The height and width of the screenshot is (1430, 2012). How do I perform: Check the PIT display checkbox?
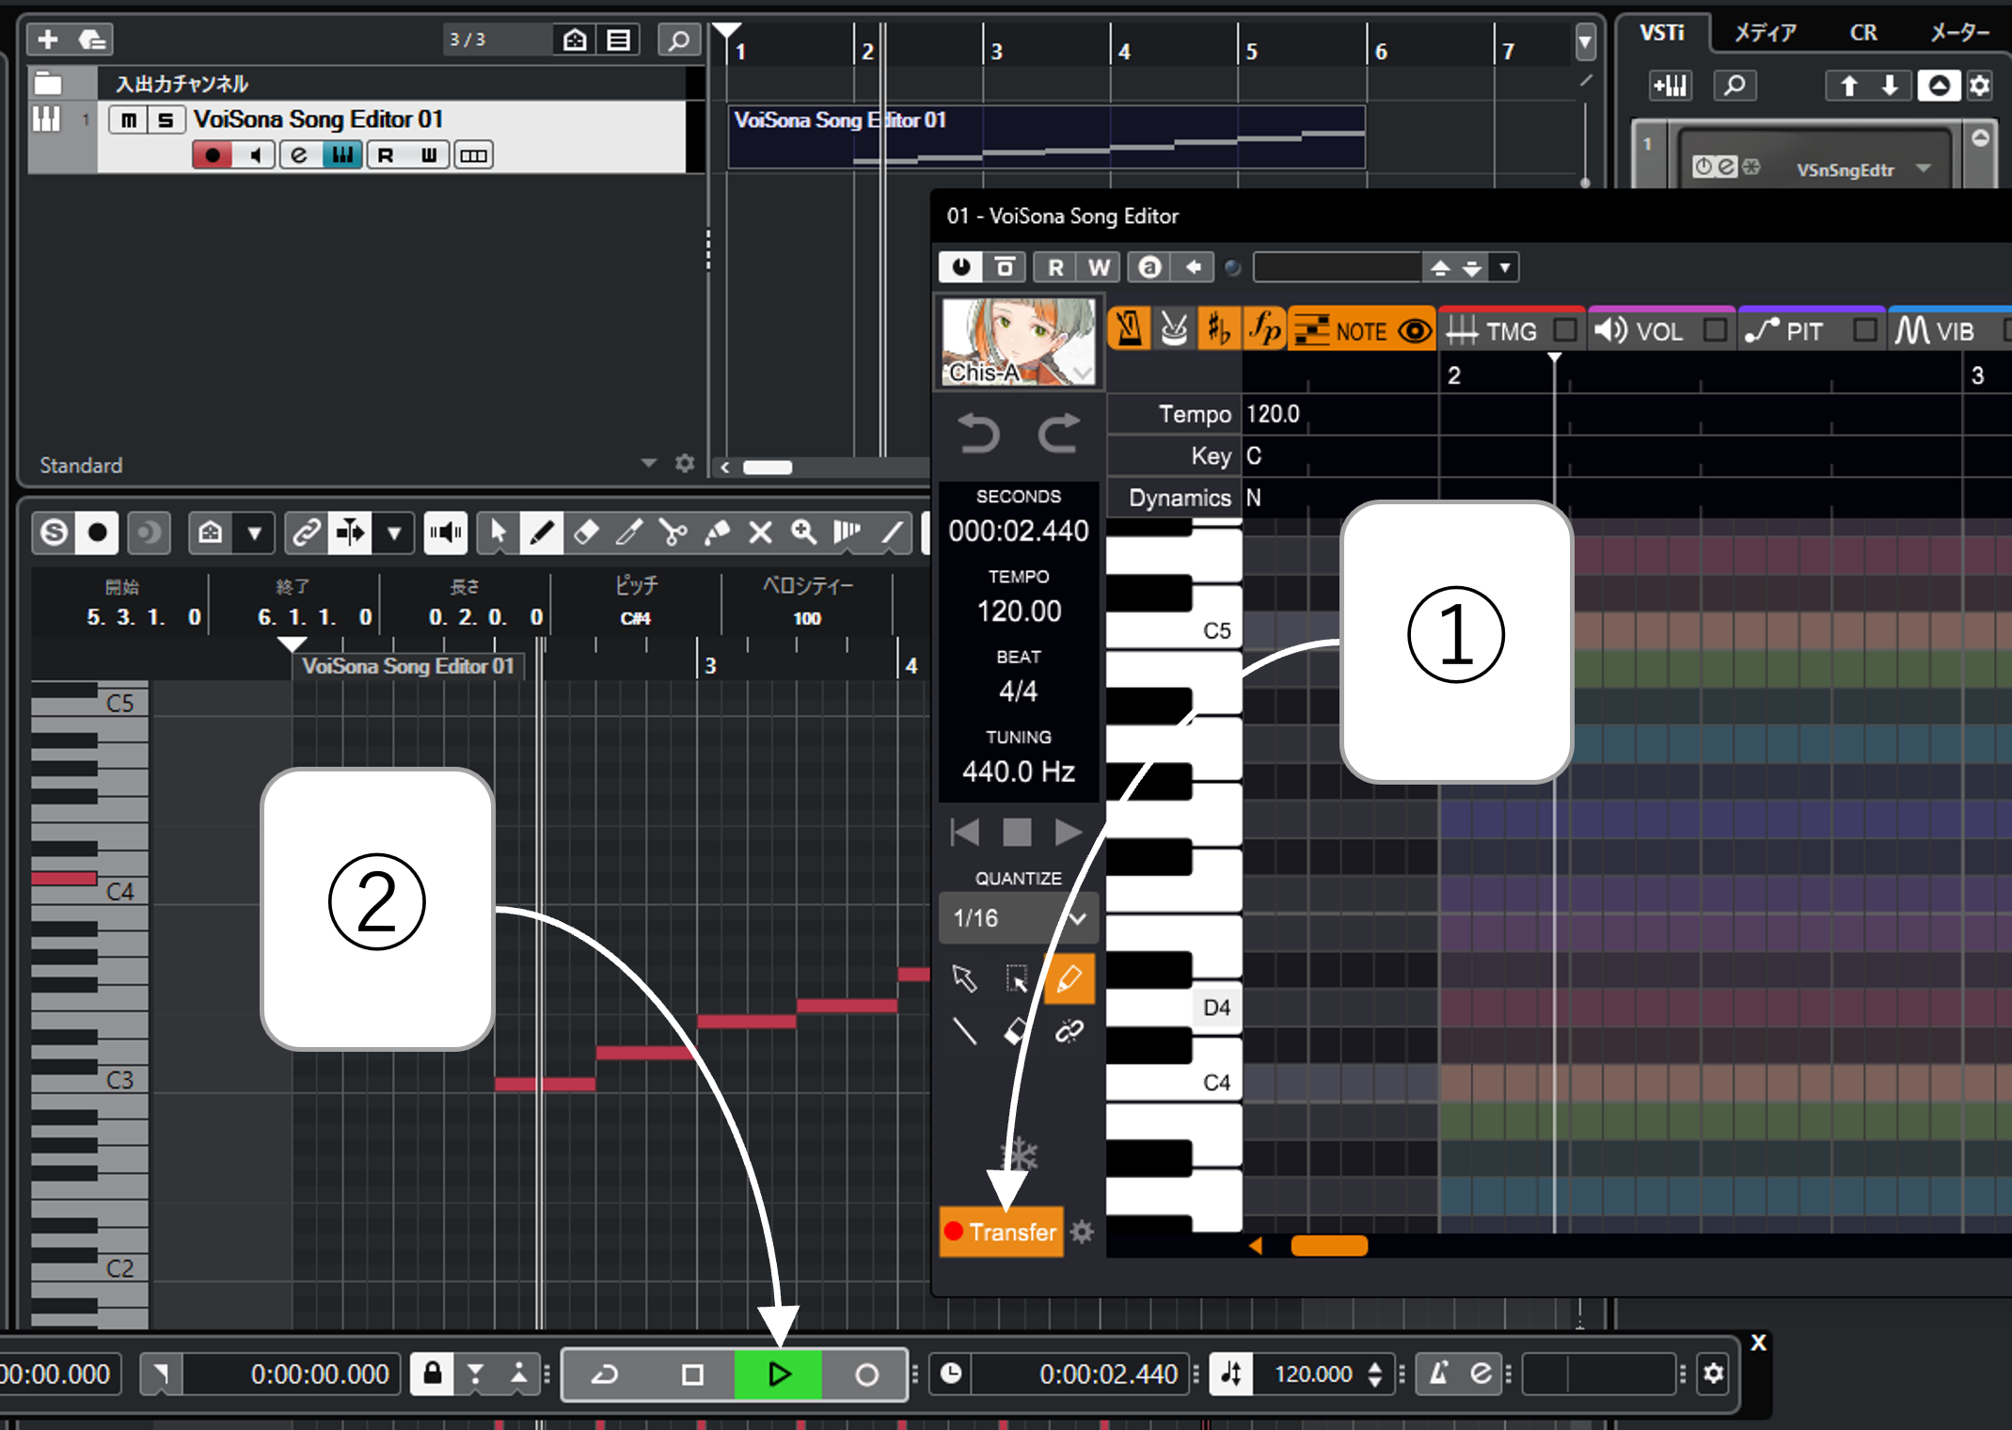click(x=1864, y=330)
